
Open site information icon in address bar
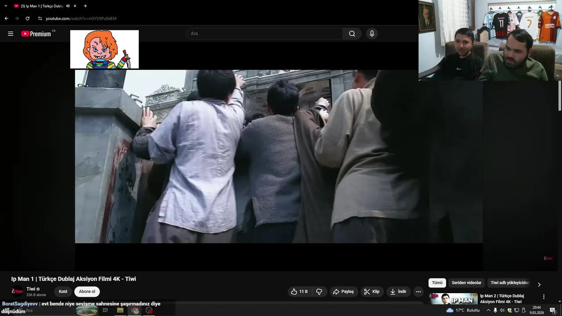(x=40, y=18)
